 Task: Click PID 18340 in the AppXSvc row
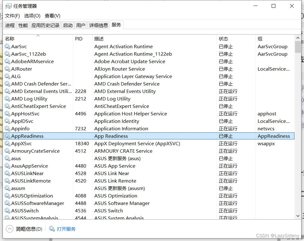82,144
